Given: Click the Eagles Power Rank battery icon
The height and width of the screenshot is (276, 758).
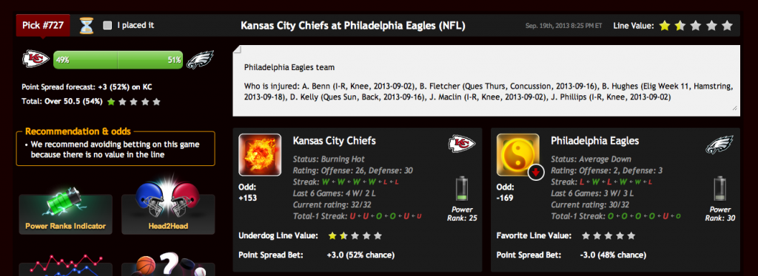Looking at the screenshot, I should pyautogui.click(x=720, y=190).
